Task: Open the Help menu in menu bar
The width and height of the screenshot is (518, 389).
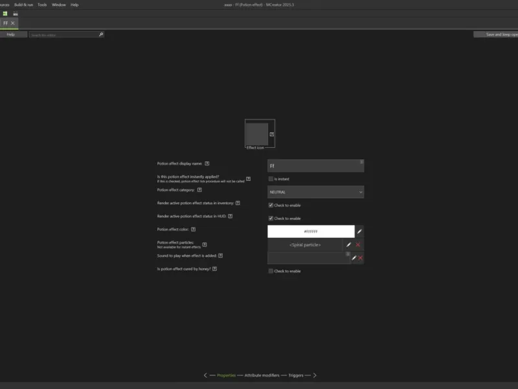Action: click(74, 5)
